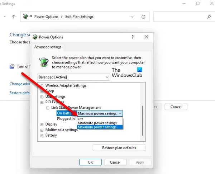This screenshot has height=174, width=215.
Task: Click Restore plan defaults button
Action: (119, 148)
